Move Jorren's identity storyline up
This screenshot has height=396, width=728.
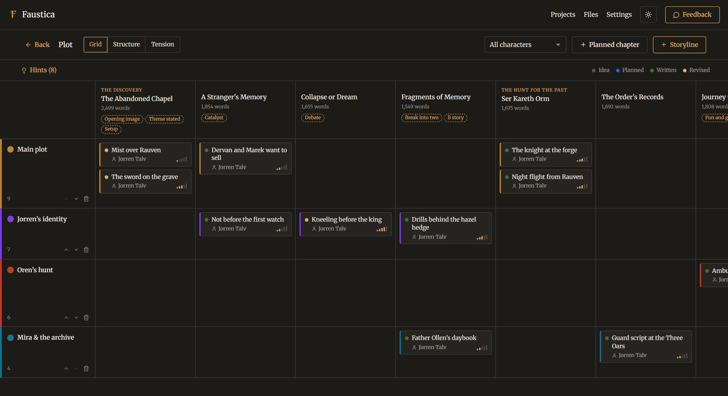point(66,249)
